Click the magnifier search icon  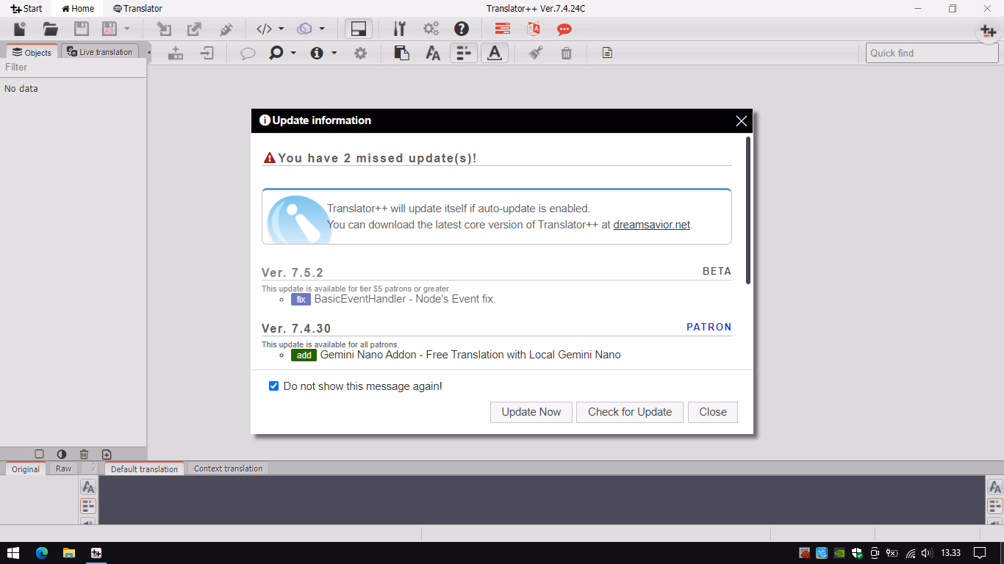(276, 53)
